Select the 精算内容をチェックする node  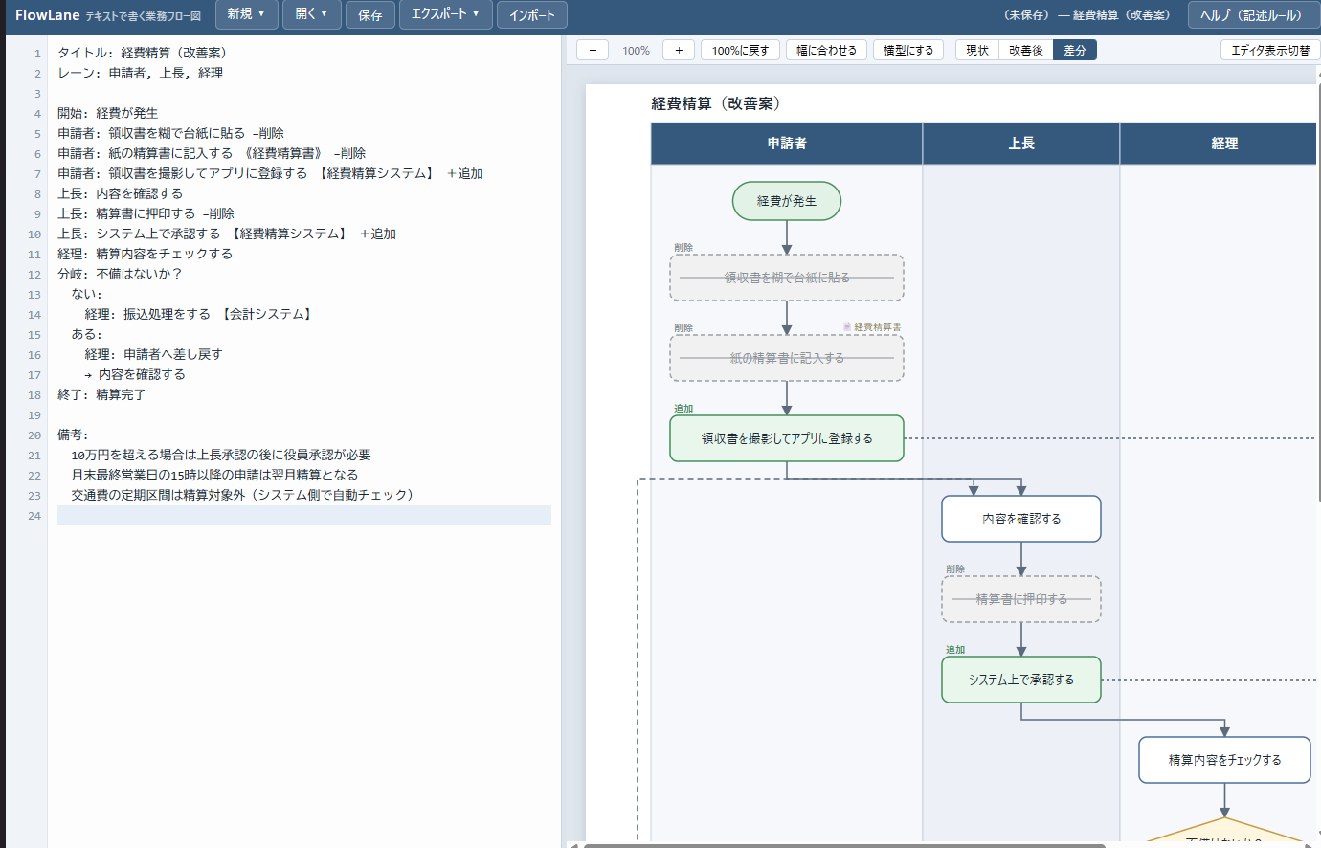click(x=1224, y=760)
